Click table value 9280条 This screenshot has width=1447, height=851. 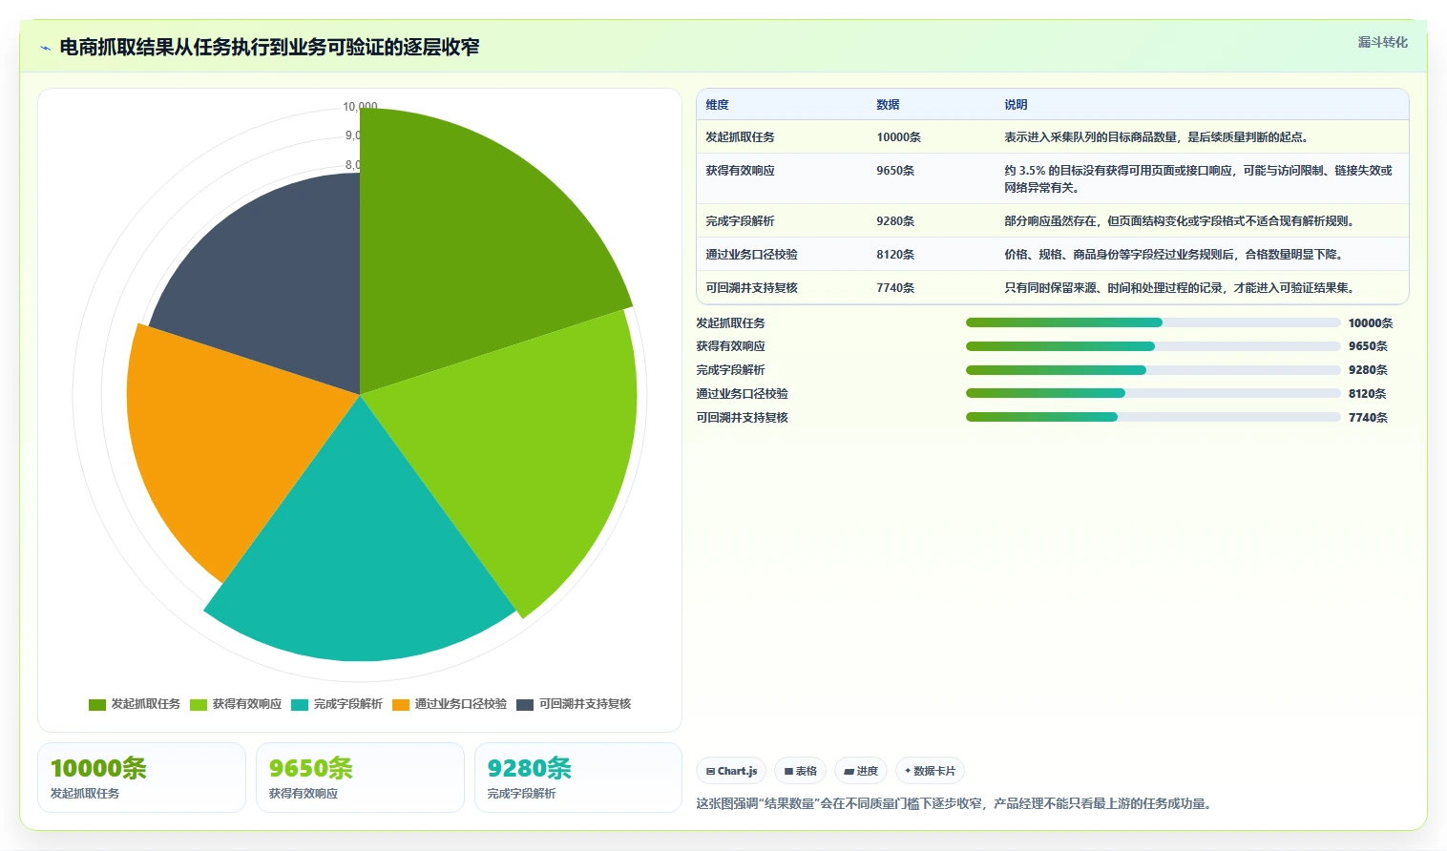pos(895,221)
